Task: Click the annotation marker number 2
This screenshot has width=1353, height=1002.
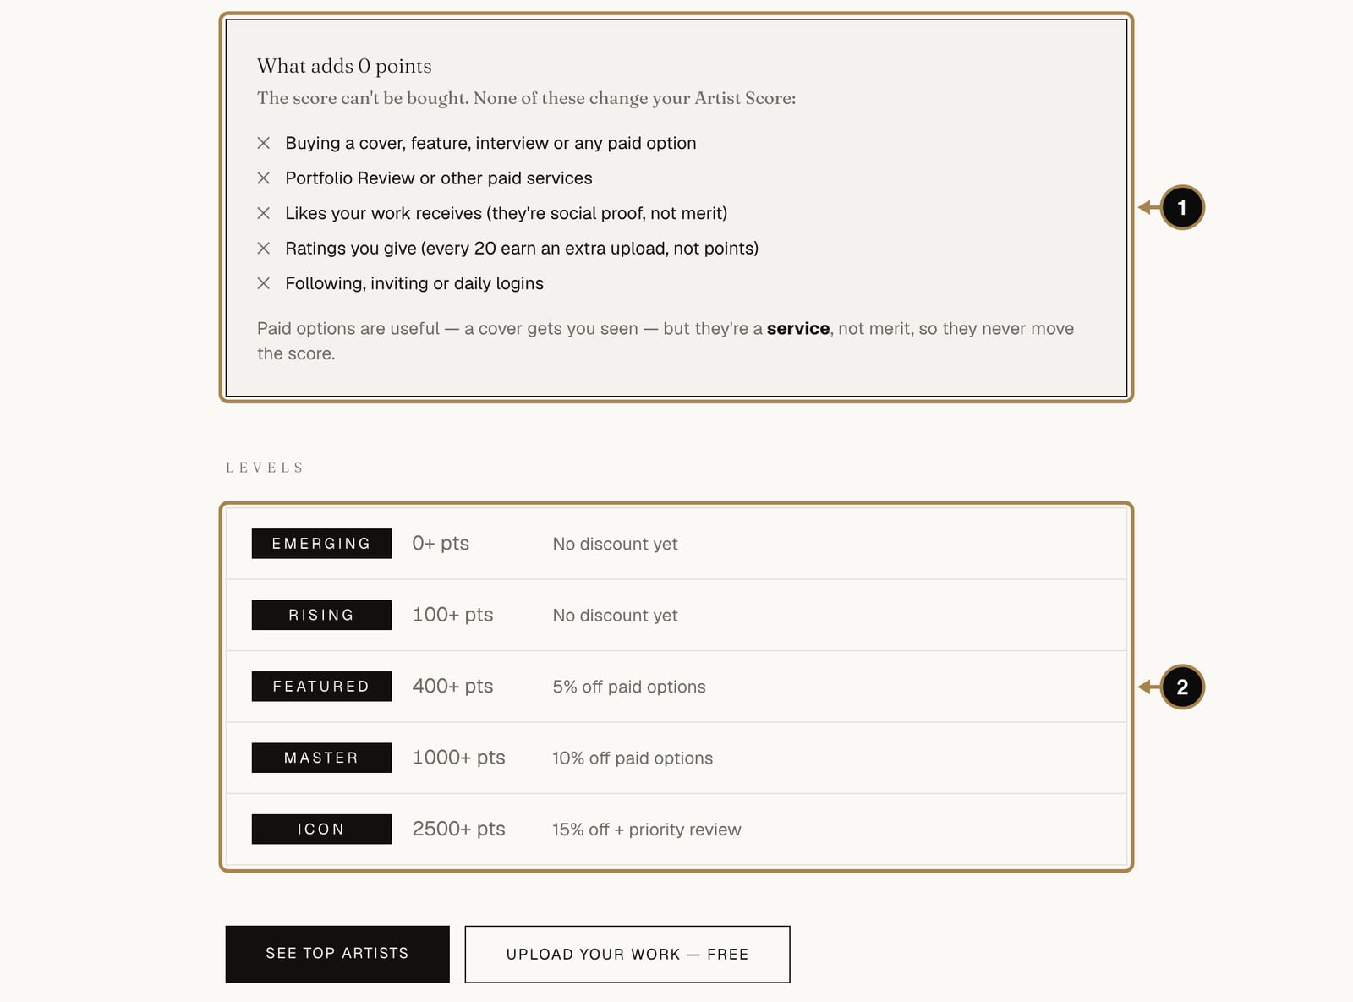Action: [x=1181, y=687]
